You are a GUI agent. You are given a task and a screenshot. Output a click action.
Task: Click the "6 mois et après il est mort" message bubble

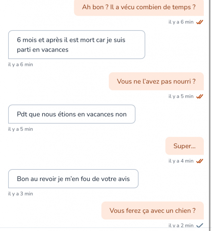tap(77, 44)
